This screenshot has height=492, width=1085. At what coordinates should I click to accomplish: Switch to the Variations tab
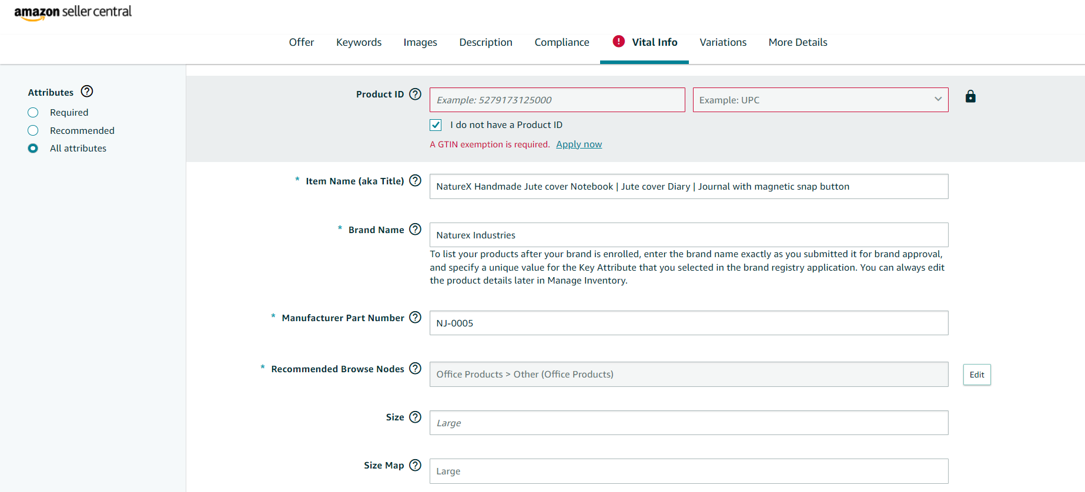[x=723, y=42]
